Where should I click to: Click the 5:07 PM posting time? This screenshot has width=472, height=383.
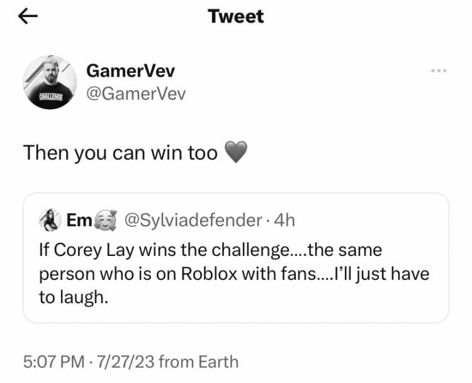(54, 362)
